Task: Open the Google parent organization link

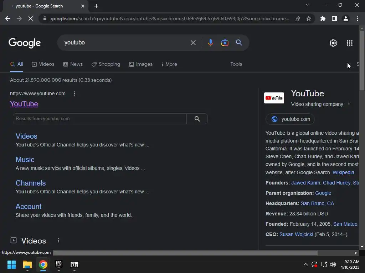Action: (323, 193)
